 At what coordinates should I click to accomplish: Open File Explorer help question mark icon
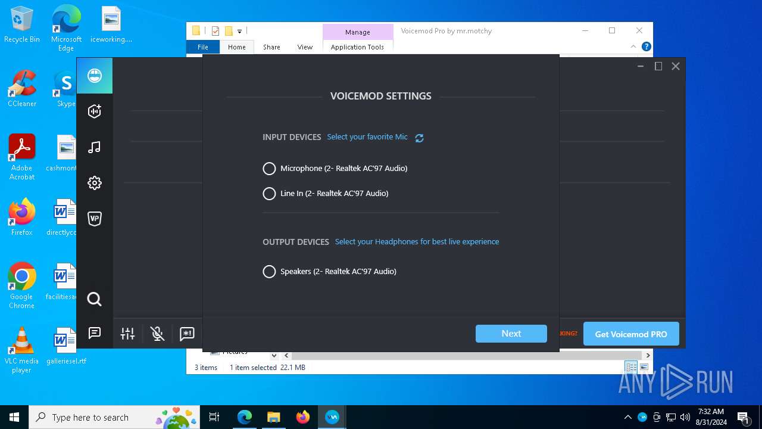[x=647, y=46]
